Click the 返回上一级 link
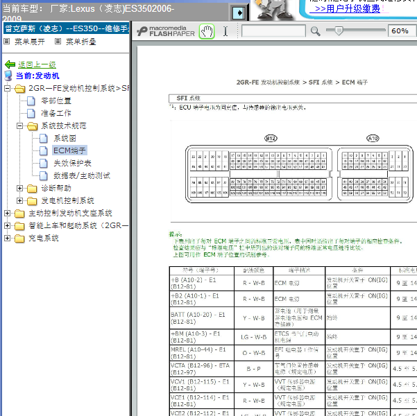Screen dimensions: 417x416 (x=37, y=64)
